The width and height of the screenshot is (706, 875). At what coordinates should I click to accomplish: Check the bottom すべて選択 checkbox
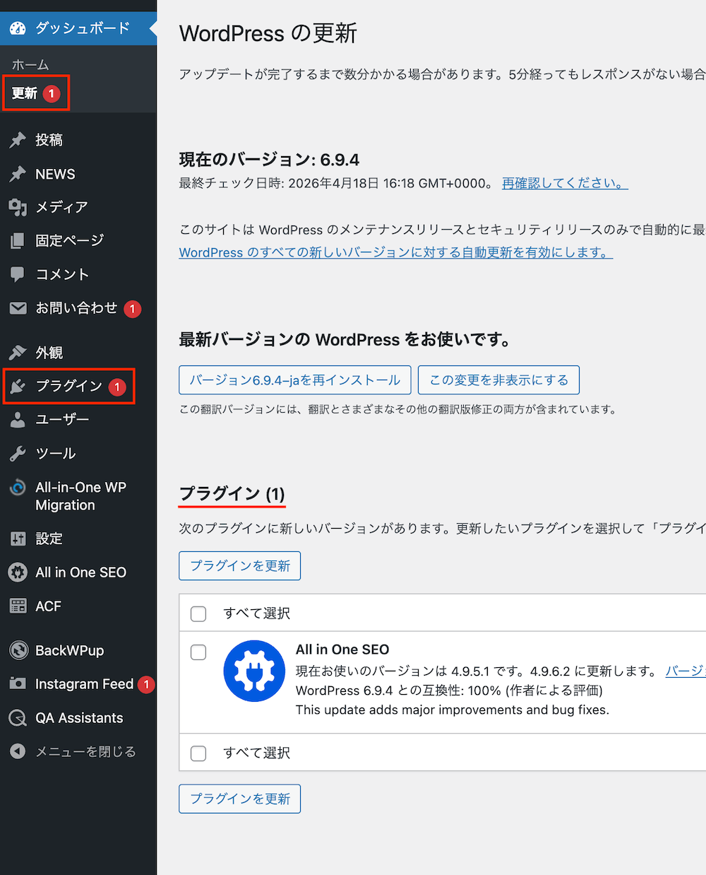(198, 753)
